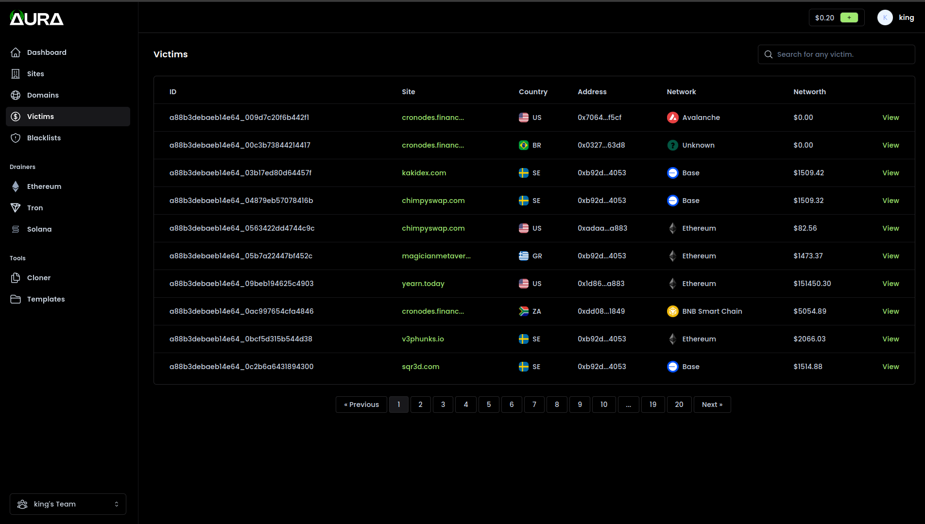
Task: View the victim with $151450.30 networth
Action: (891, 284)
